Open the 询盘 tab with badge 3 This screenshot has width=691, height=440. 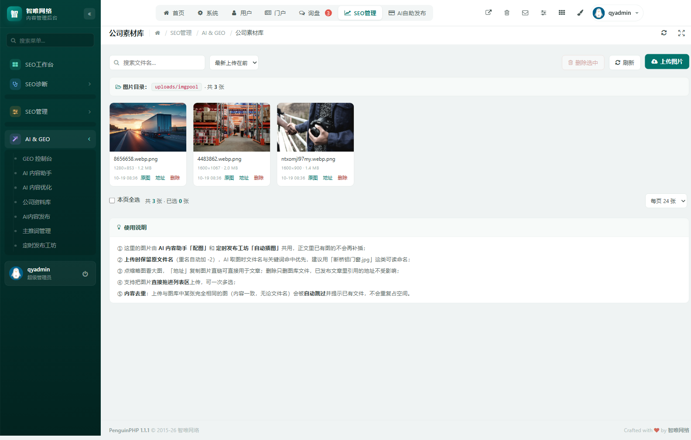pyautogui.click(x=315, y=13)
